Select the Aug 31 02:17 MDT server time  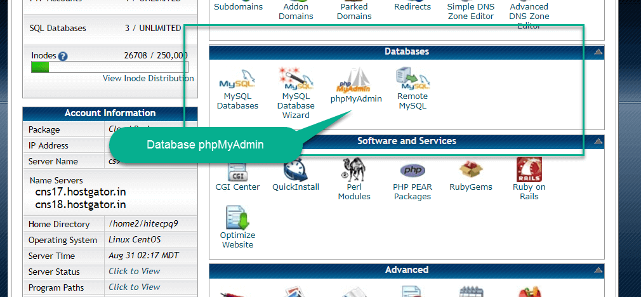(x=143, y=256)
